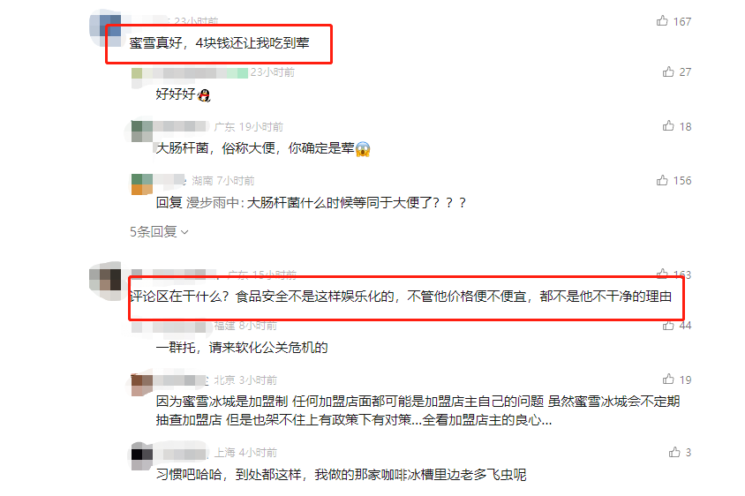Click thumbs-up icon showing 27 likes
745x496 pixels.
pyautogui.click(x=668, y=71)
